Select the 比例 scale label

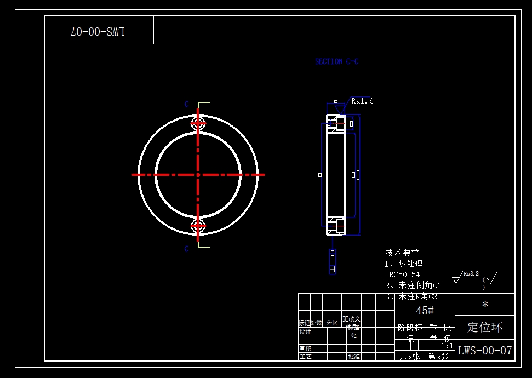click(448, 333)
